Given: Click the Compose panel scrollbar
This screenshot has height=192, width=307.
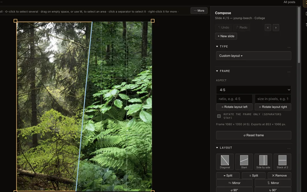Looking at the screenshot, I should (299, 35).
